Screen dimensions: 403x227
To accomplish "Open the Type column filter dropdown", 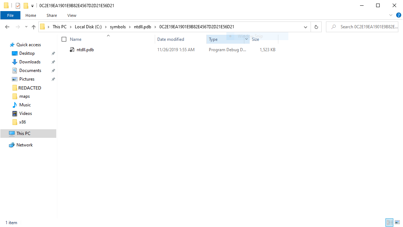I will pyautogui.click(x=246, y=39).
